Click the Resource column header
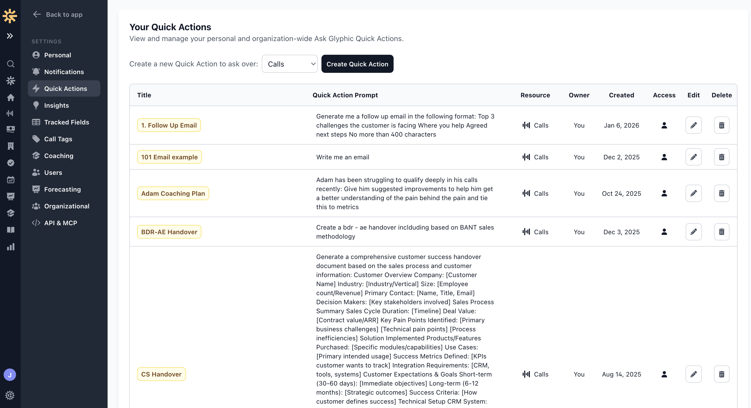 (x=535, y=95)
